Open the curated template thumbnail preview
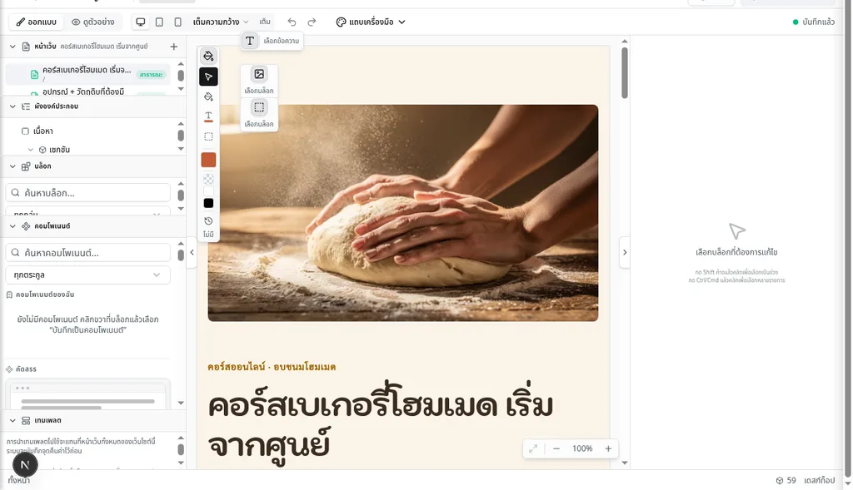This screenshot has height=490, width=853. 88,394
